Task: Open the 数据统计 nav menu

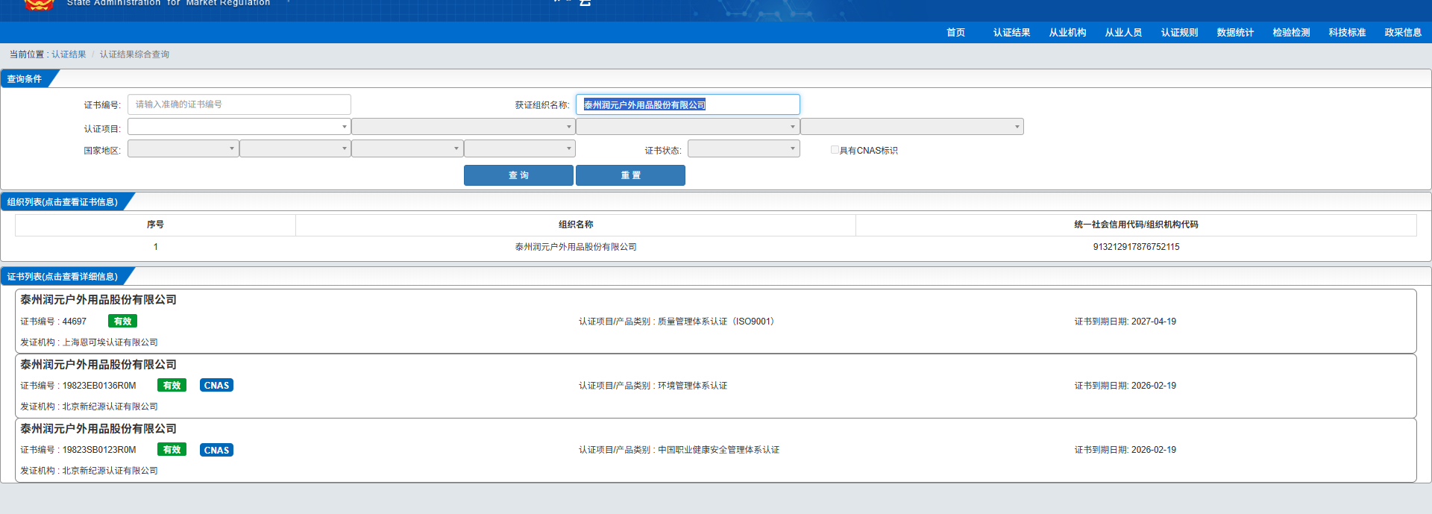Action: click(x=1235, y=32)
